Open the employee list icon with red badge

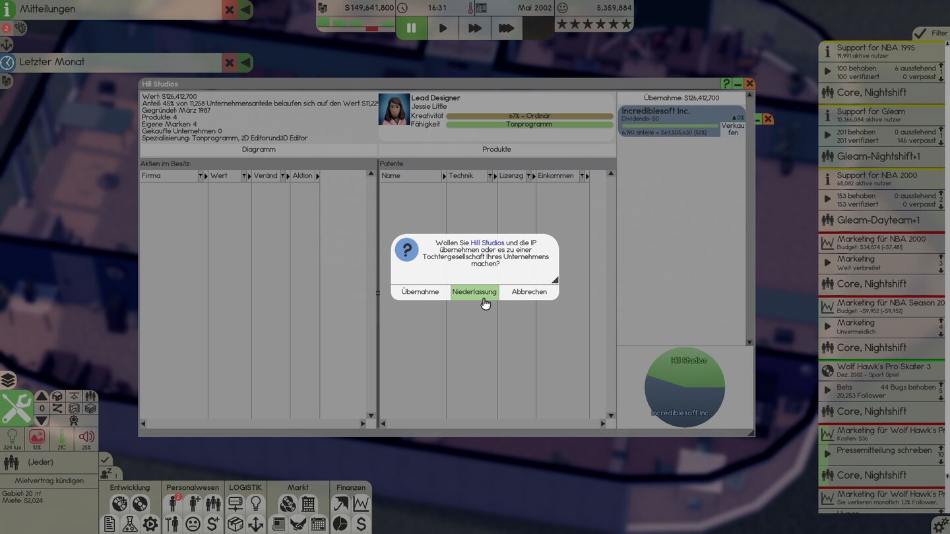coord(172,504)
